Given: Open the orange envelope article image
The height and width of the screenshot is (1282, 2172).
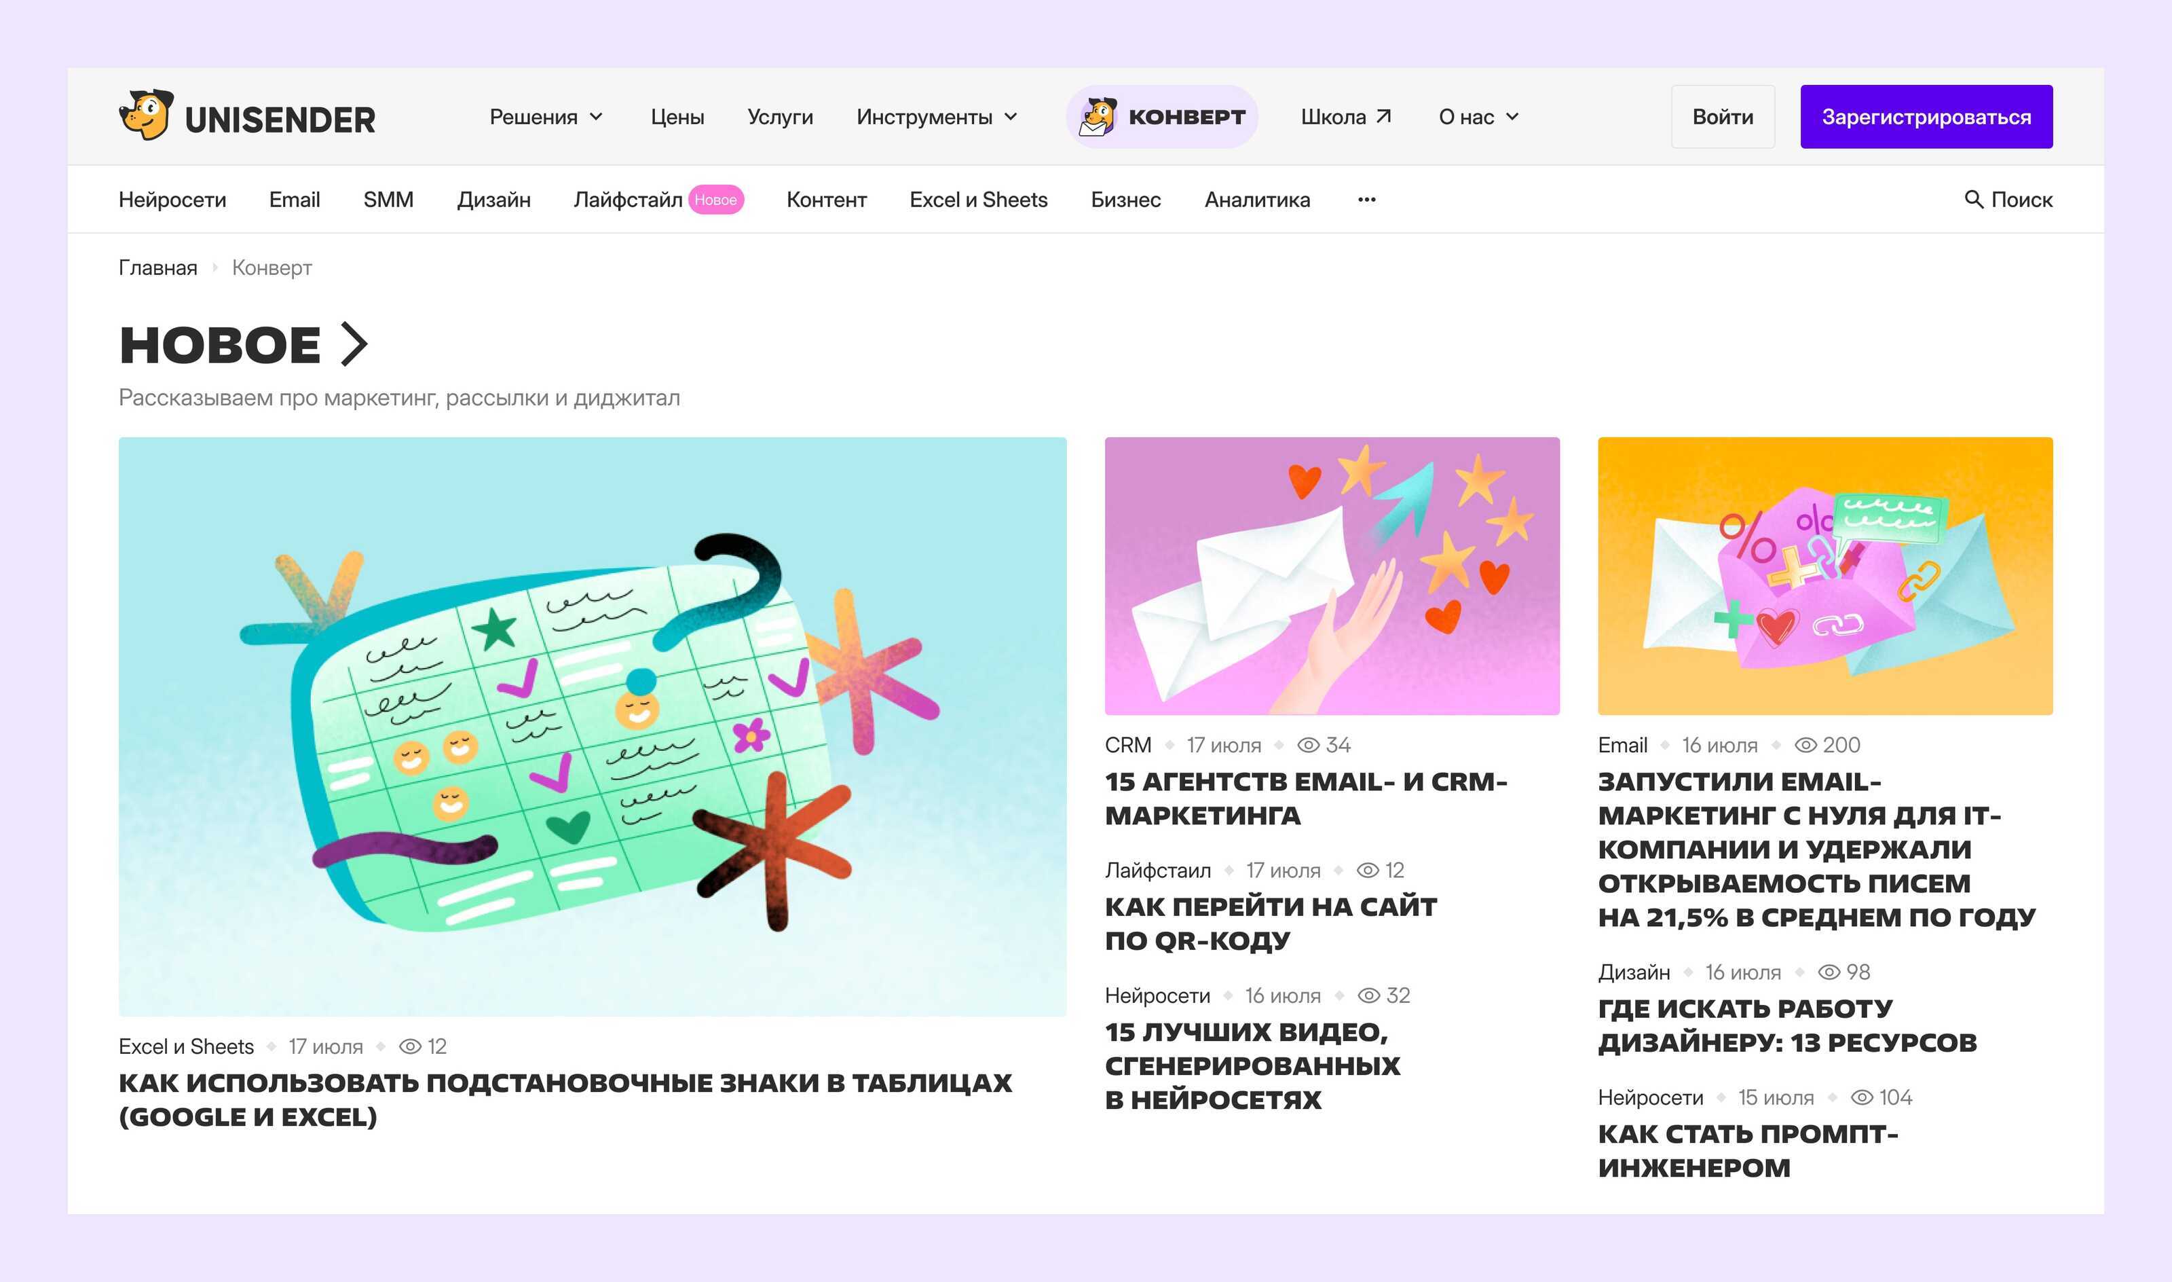Looking at the screenshot, I should [1824, 575].
